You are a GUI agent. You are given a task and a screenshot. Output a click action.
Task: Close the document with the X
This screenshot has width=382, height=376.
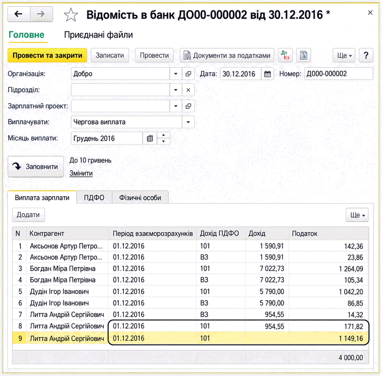coord(370,13)
